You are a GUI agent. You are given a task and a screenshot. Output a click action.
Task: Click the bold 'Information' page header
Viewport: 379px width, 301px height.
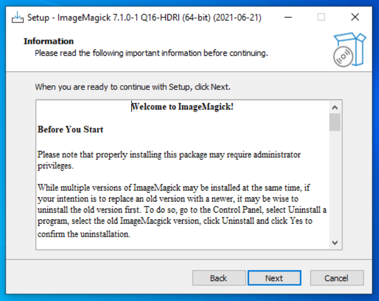point(48,41)
